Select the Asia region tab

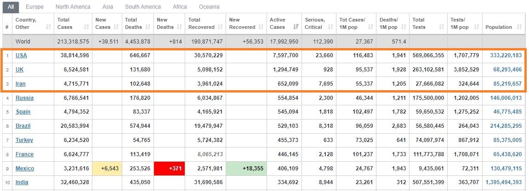click(108, 7)
